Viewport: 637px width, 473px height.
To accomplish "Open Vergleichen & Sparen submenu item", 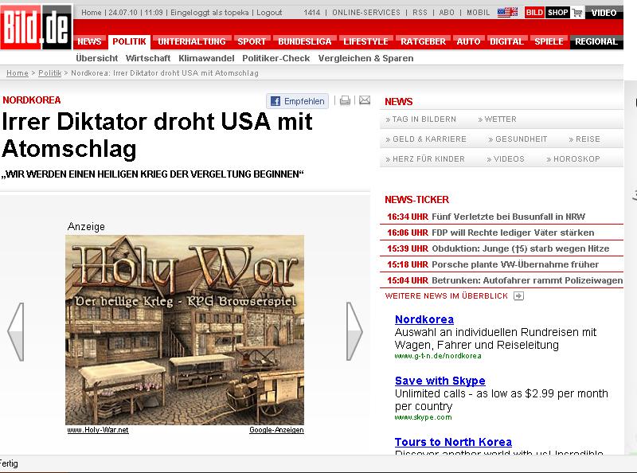I will click(365, 58).
